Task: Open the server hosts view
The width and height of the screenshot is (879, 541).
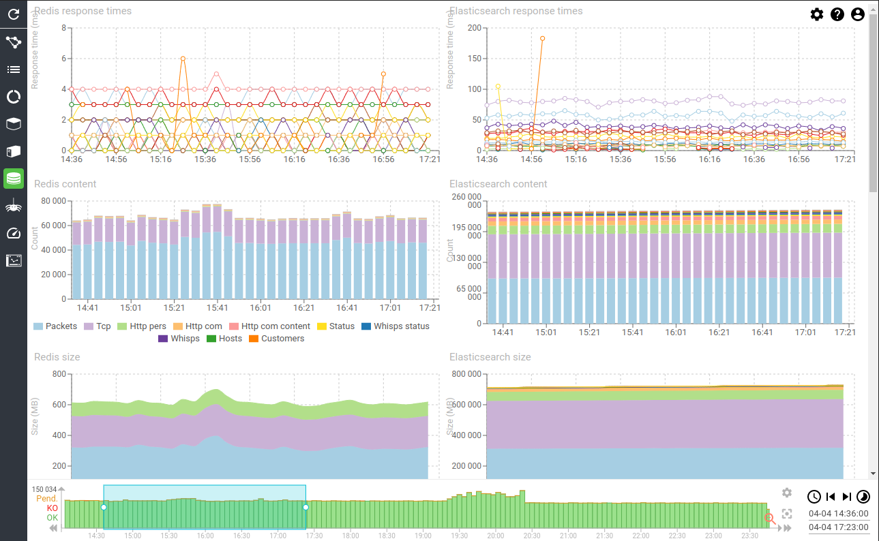Action: coord(14,151)
